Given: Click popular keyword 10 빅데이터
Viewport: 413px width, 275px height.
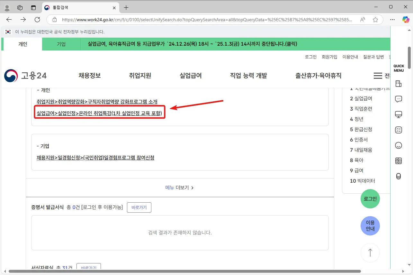Looking at the screenshot, I should click(362, 181).
